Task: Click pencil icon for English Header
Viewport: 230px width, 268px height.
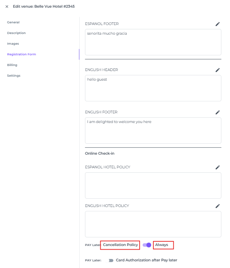Action: pyautogui.click(x=217, y=70)
